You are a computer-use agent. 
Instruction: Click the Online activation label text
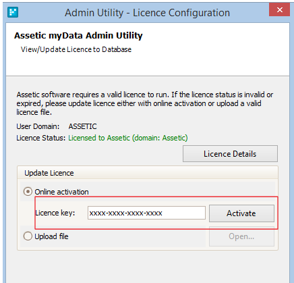pyautogui.click(x=61, y=192)
